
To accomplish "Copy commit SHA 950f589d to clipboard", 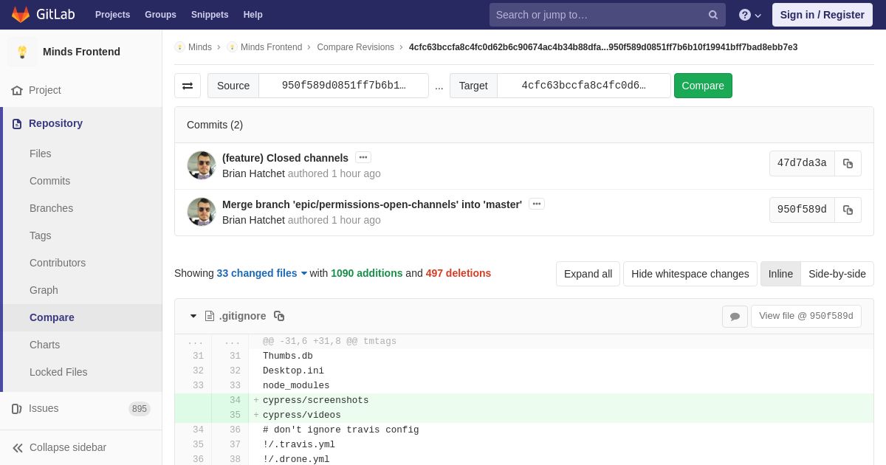I will click(x=848, y=210).
